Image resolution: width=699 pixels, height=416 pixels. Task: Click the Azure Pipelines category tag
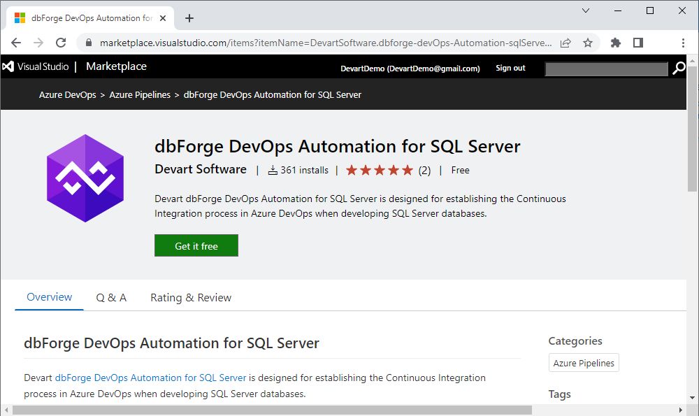click(x=584, y=363)
